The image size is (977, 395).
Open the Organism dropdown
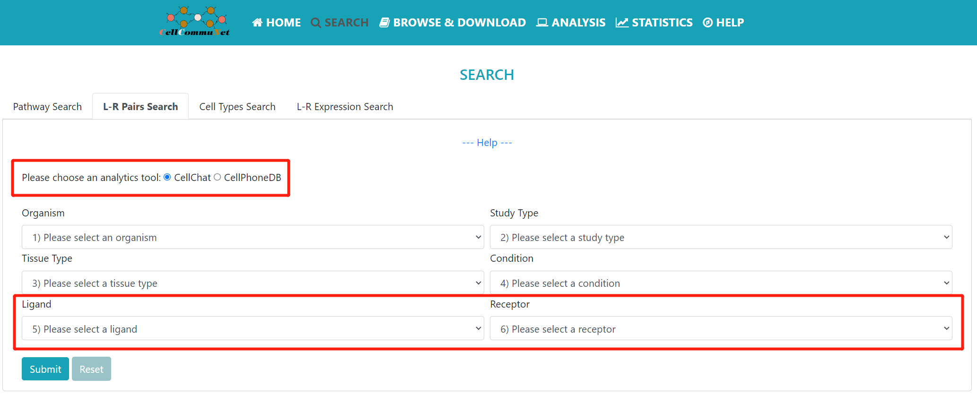click(253, 237)
